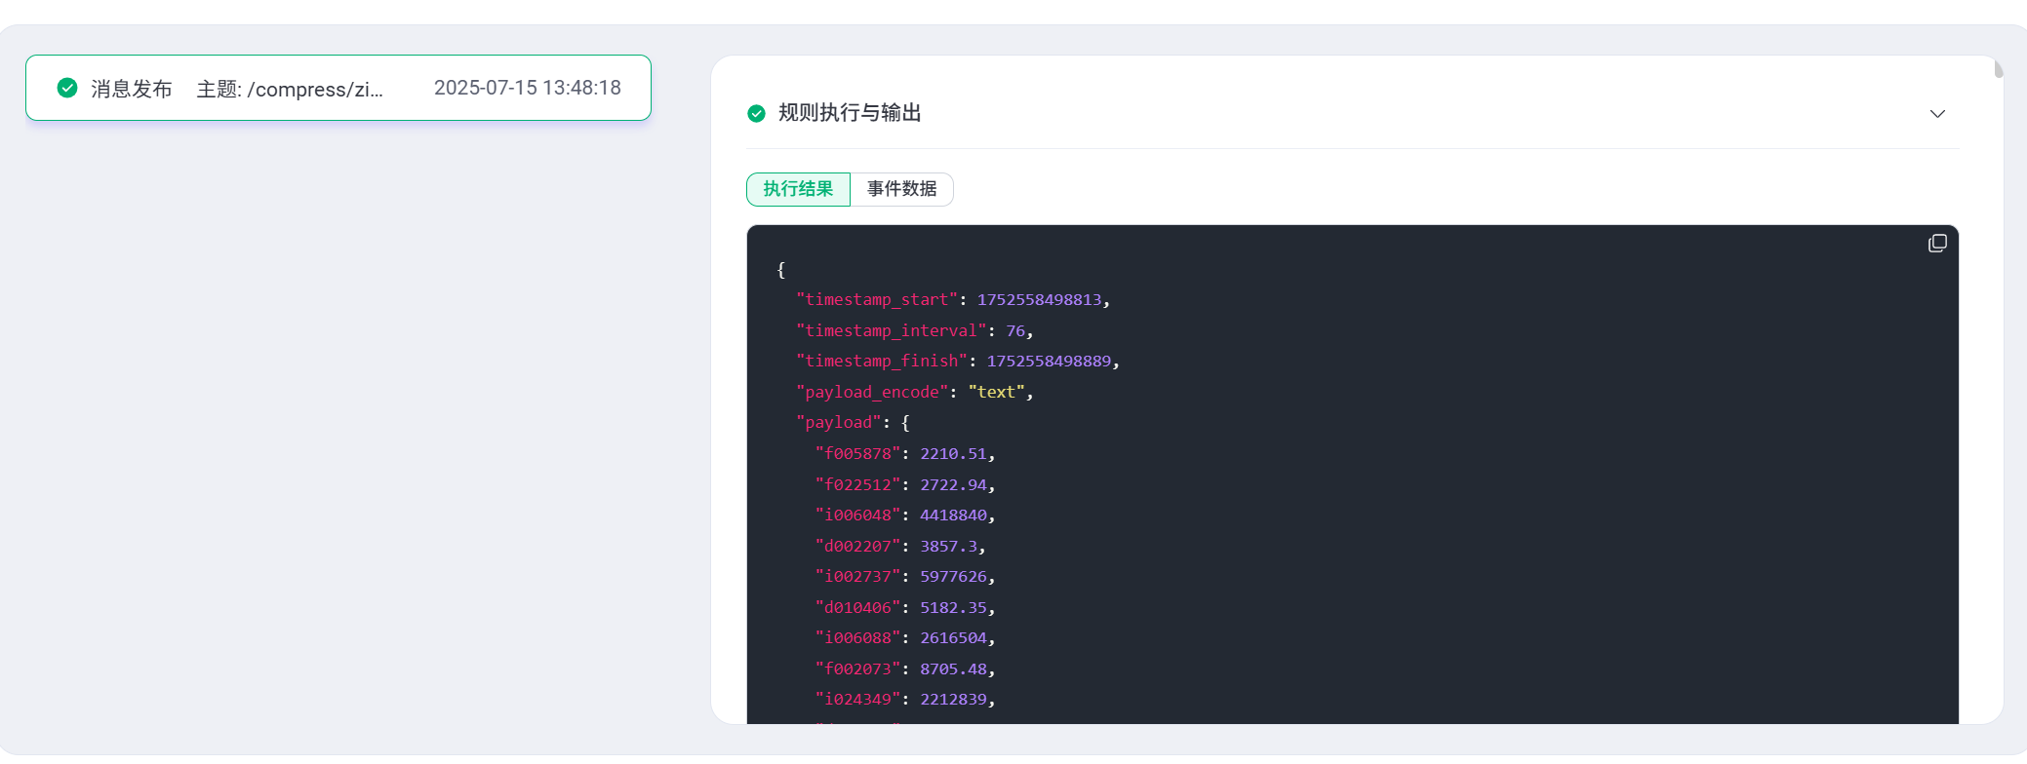Click the value 2616504
Viewport: 2027px width, 764px height.
pyautogui.click(x=953, y=638)
